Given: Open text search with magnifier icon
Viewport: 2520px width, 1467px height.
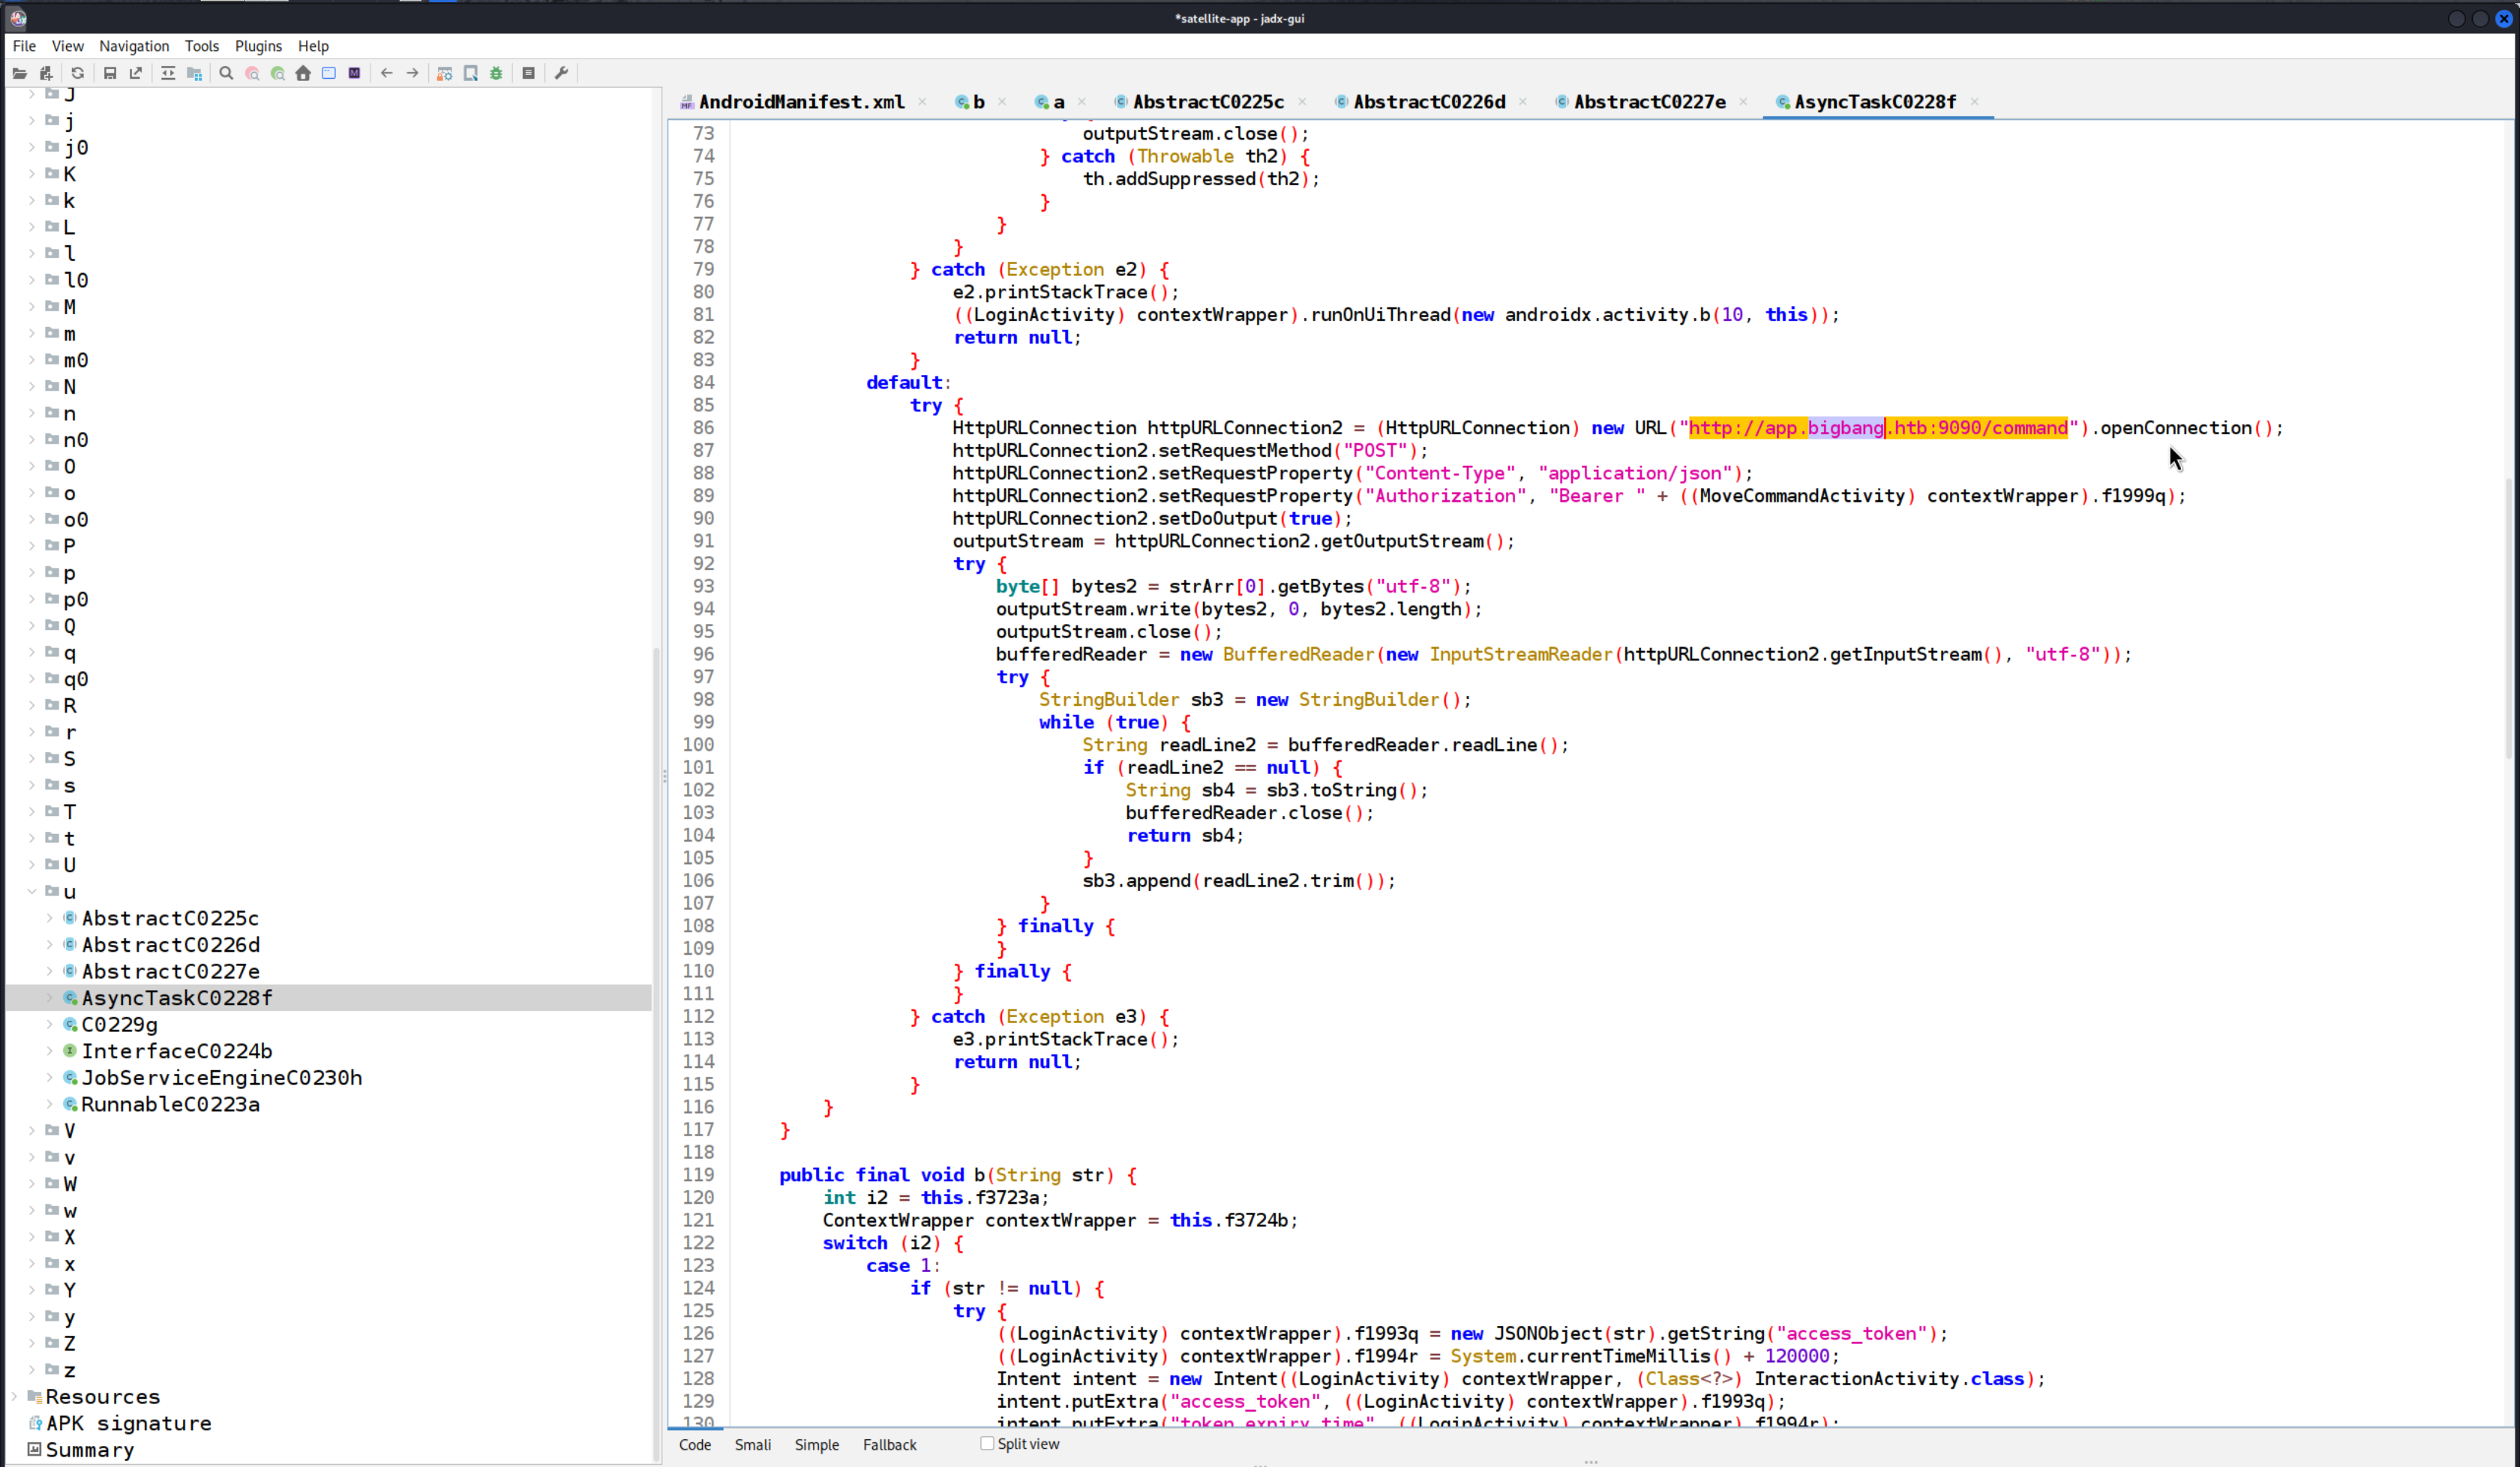Looking at the screenshot, I should pyautogui.click(x=226, y=73).
